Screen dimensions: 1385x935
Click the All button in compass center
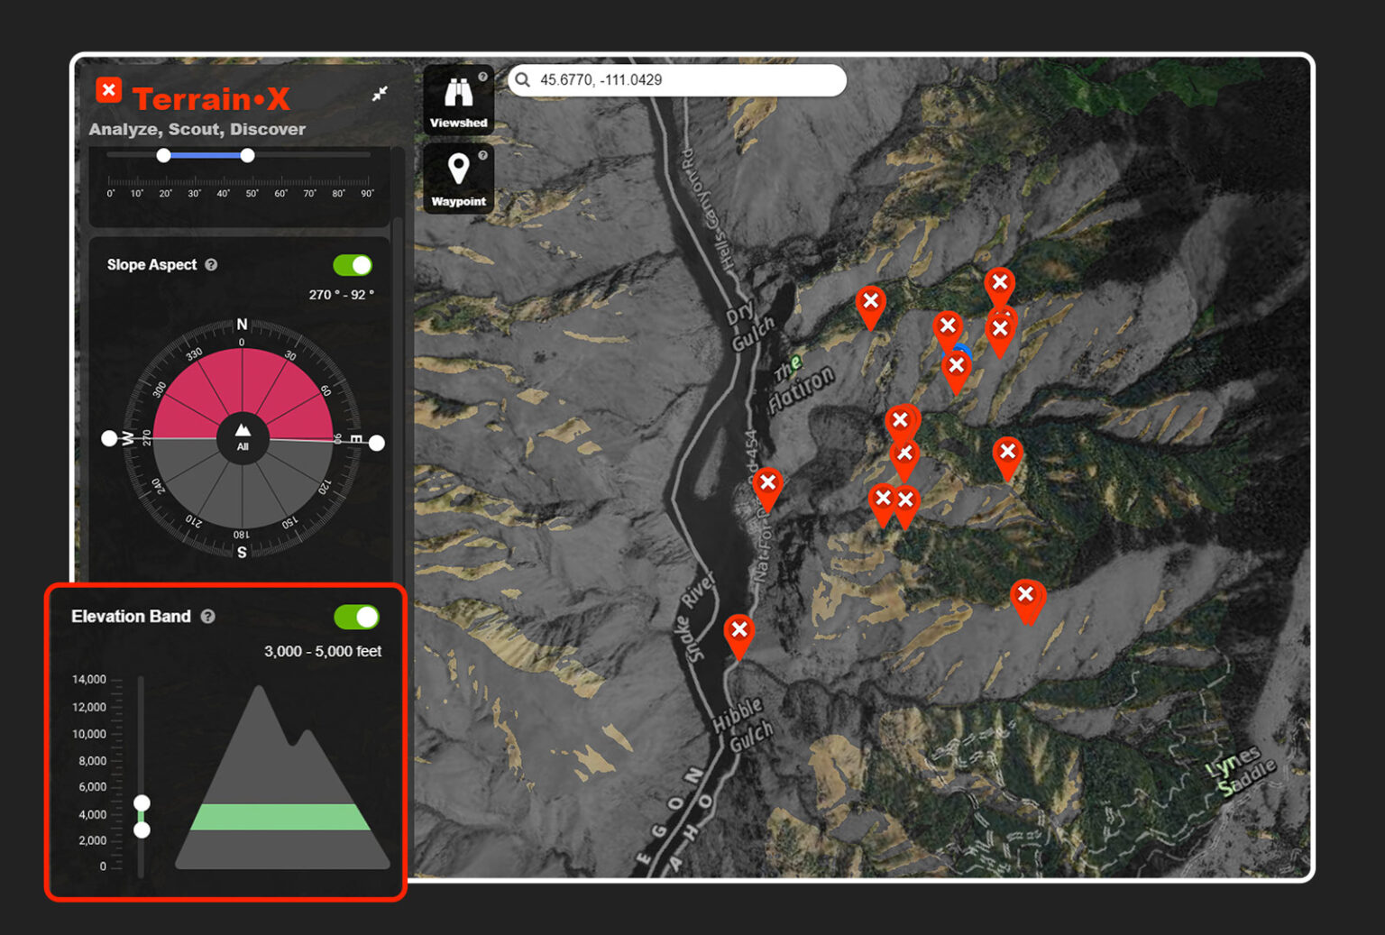243,438
